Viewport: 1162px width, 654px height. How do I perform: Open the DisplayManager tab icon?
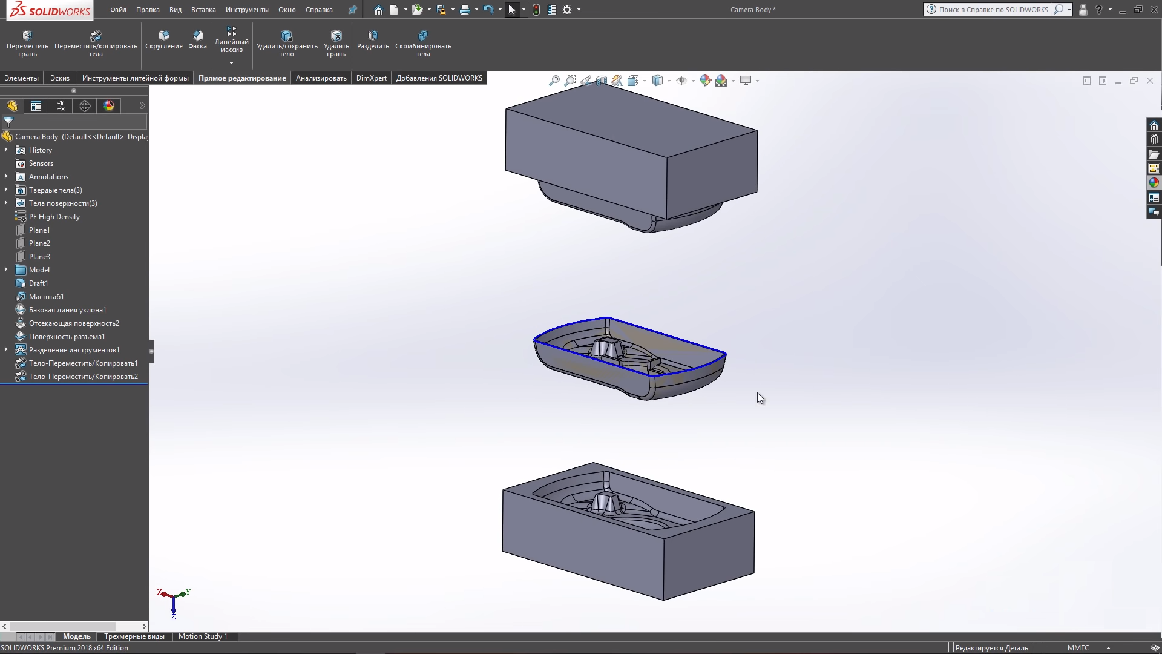coord(109,106)
